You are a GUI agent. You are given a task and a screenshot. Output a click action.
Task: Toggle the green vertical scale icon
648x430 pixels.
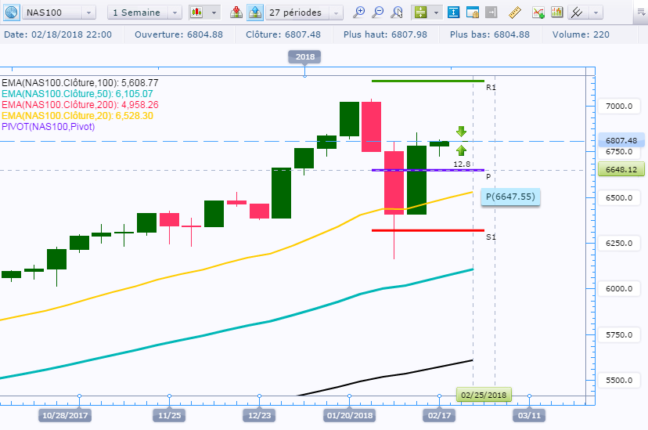coord(421,13)
